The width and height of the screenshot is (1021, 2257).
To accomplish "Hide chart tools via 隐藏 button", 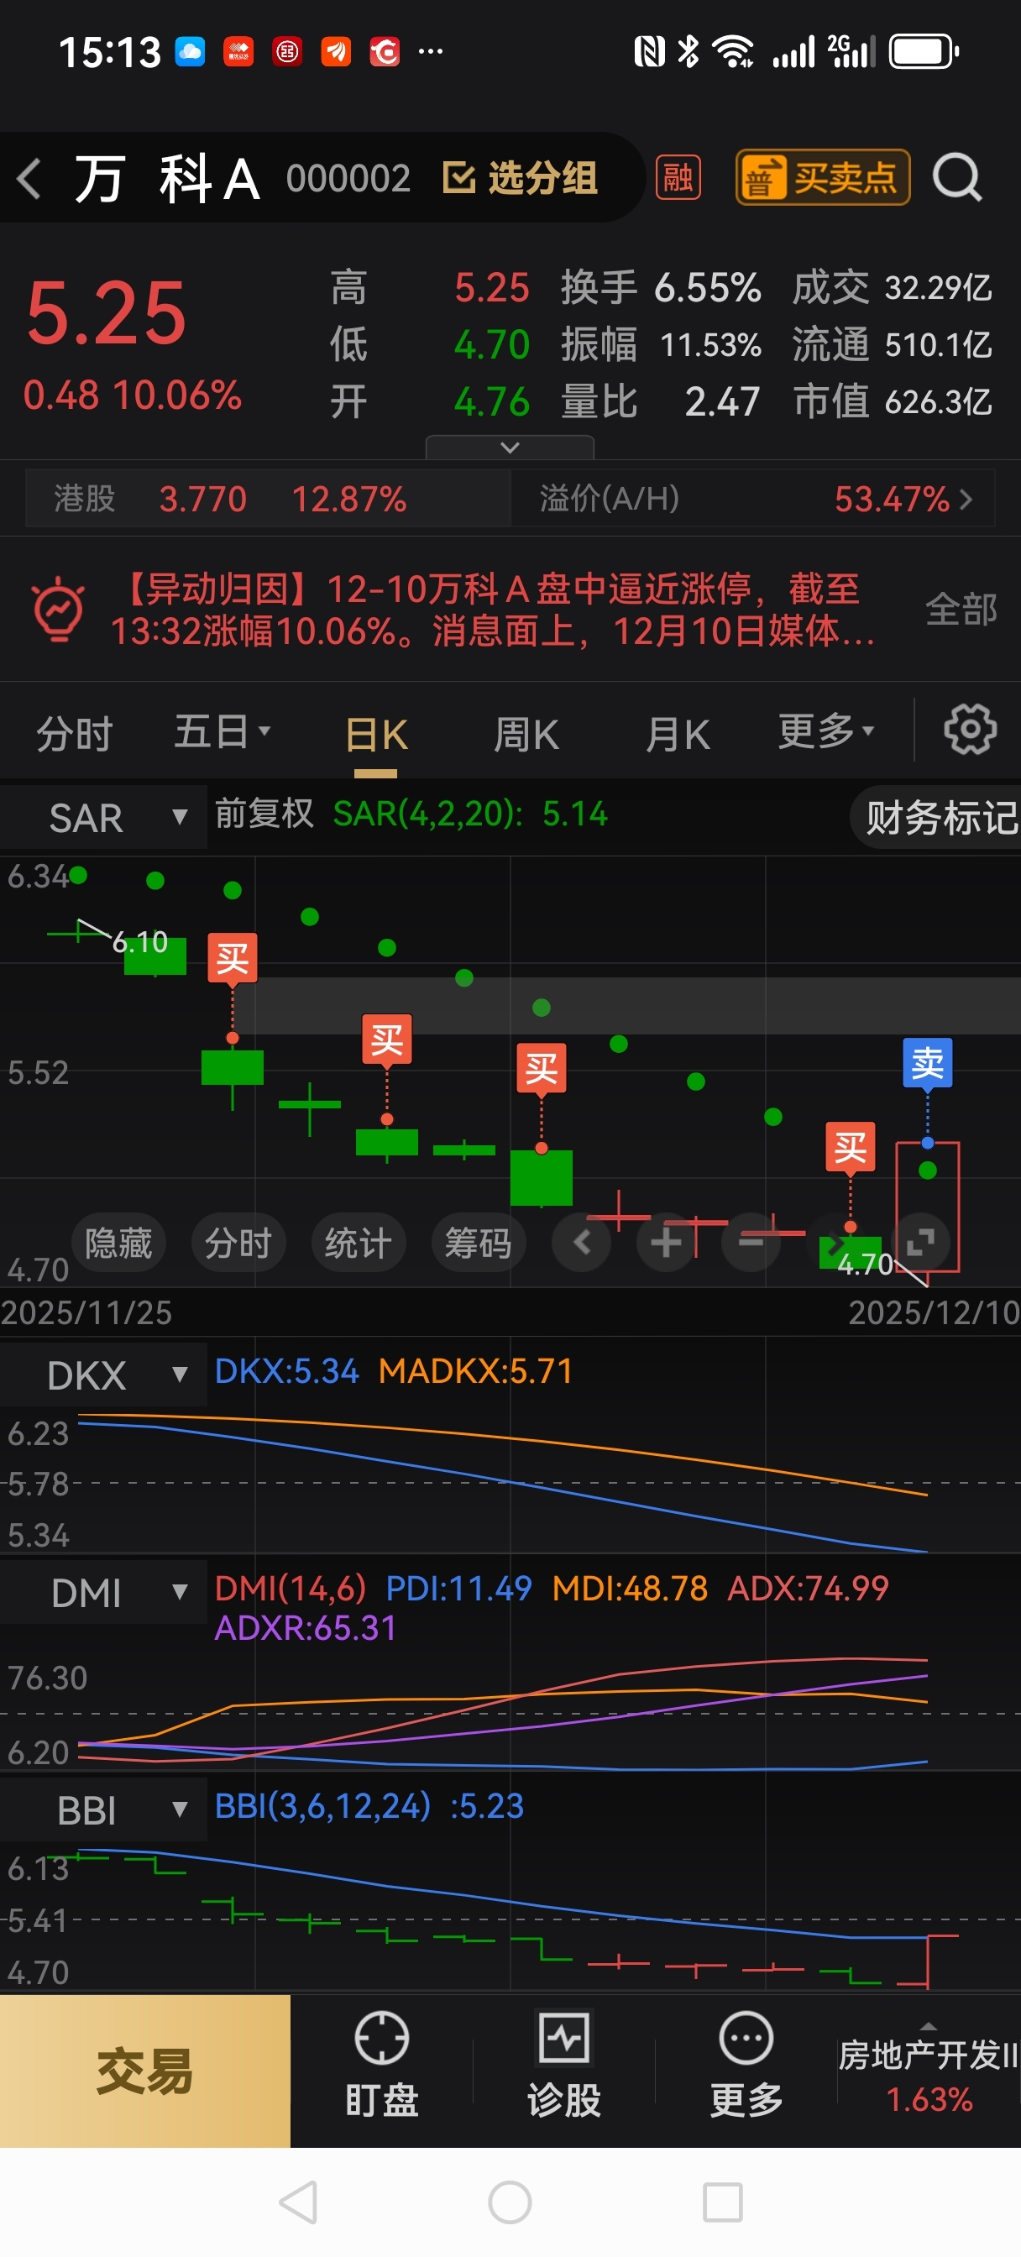I will pyautogui.click(x=118, y=1243).
